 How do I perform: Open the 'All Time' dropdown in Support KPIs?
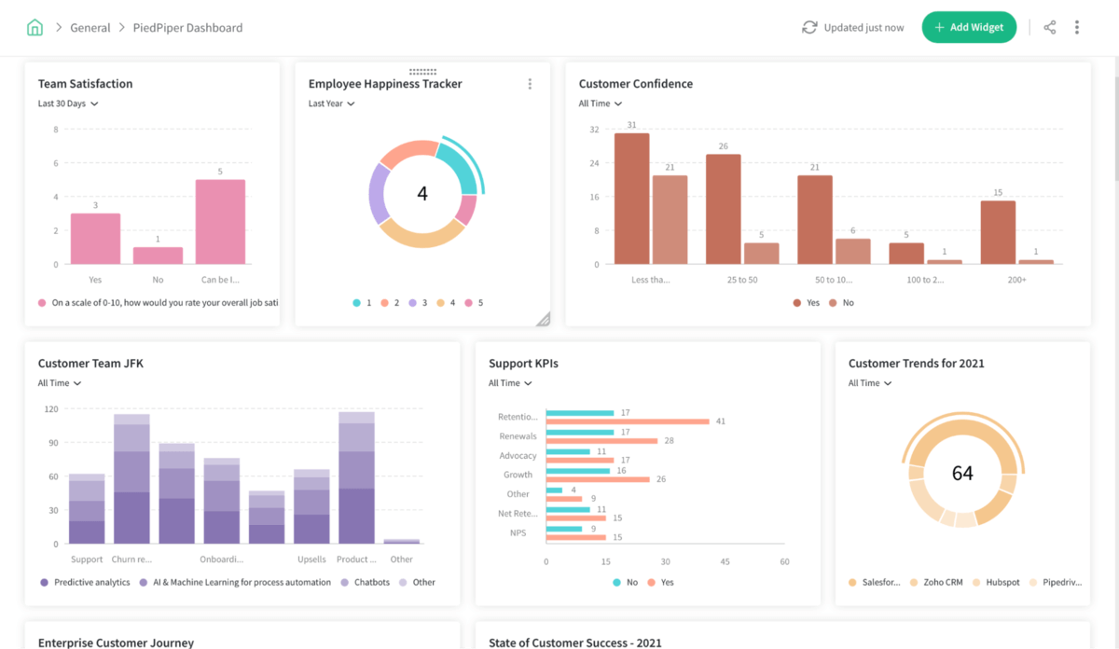tap(509, 382)
